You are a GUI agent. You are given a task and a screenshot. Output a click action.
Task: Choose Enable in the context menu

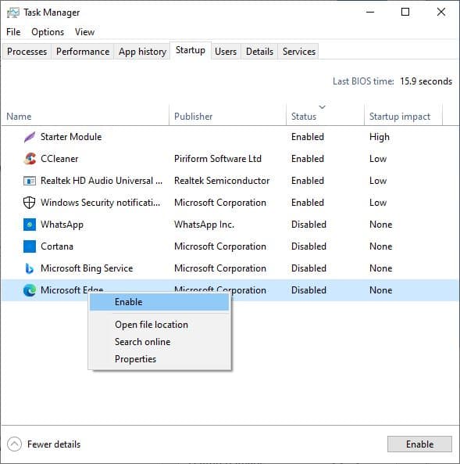pyautogui.click(x=159, y=302)
